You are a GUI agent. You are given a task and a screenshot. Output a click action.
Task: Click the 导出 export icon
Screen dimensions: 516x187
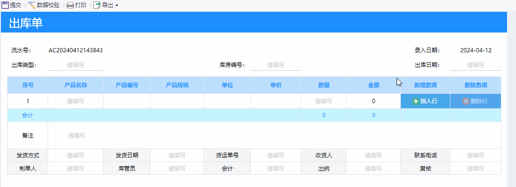97,5
